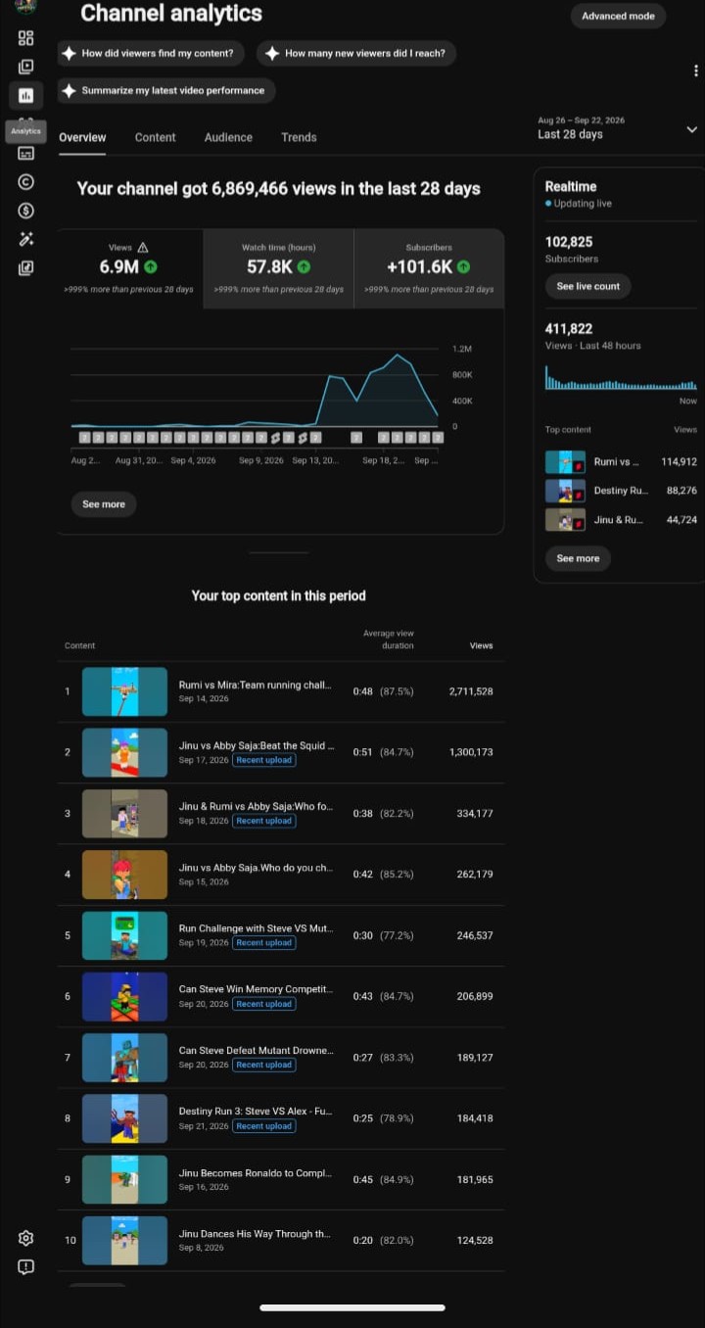Click the See live count button
This screenshot has height=1328, width=705.
[x=588, y=286]
